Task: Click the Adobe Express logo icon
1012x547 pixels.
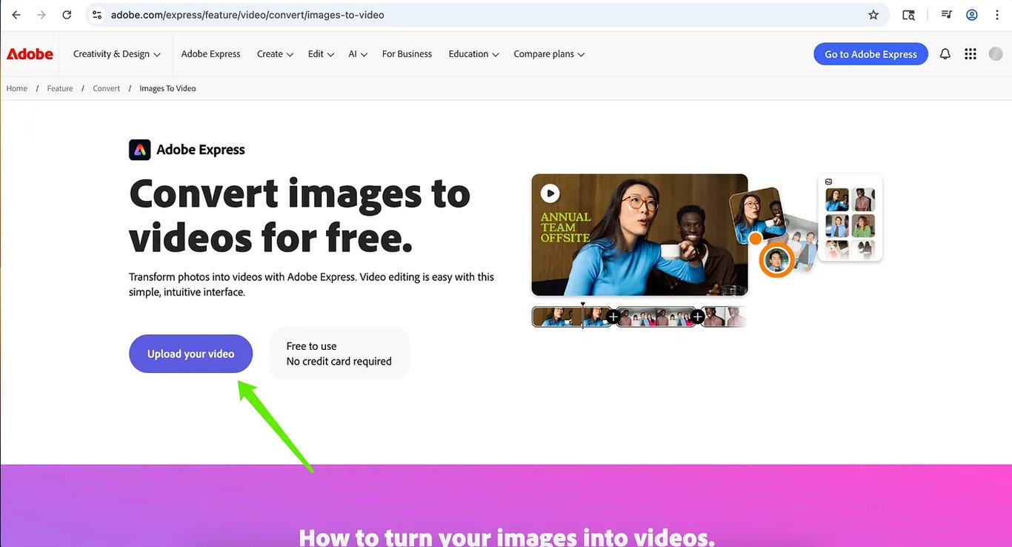Action: click(140, 150)
